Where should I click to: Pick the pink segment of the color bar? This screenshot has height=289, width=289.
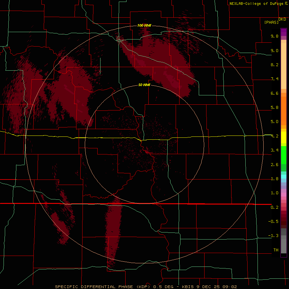284,195
